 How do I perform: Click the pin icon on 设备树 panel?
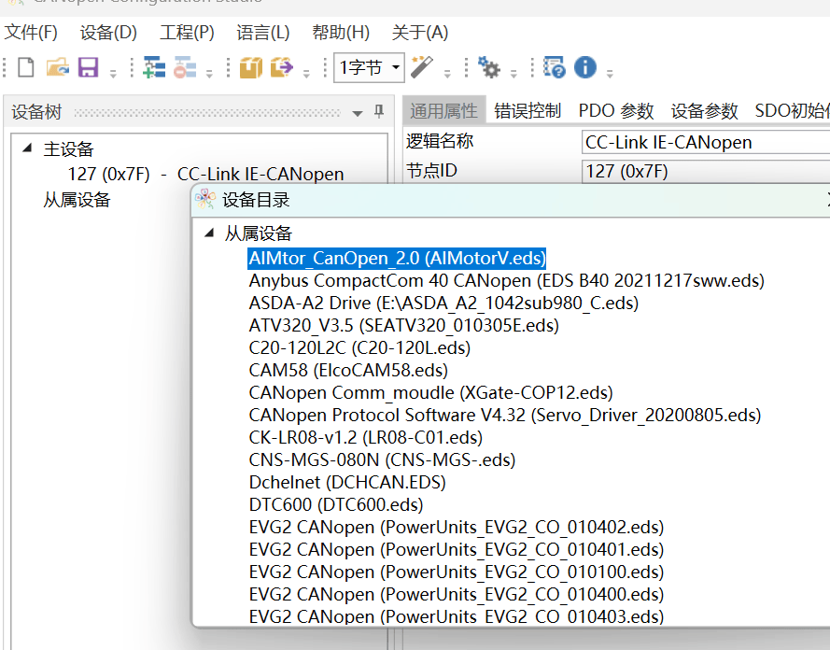379,111
